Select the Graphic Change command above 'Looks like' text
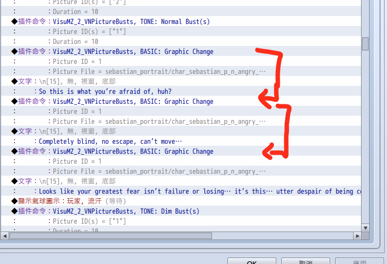 pos(133,151)
